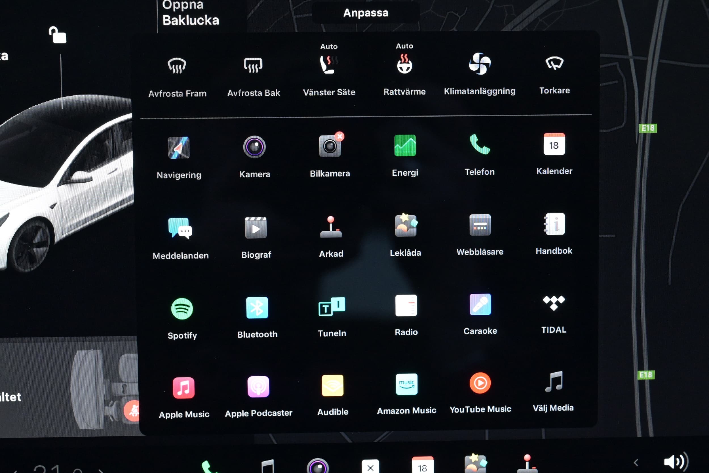The image size is (709, 473).
Task: Toggle Avfrosta Bak rear defrost
Action: click(253, 66)
